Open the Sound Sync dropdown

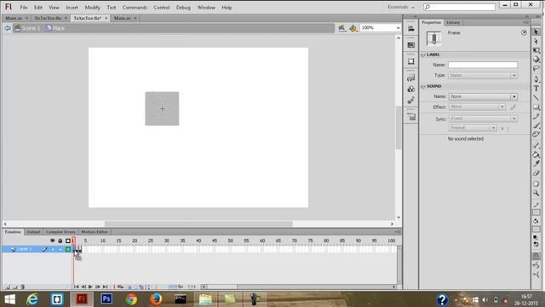click(x=483, y=119)
